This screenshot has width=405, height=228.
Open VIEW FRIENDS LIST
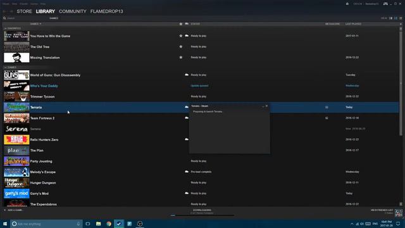382,210
